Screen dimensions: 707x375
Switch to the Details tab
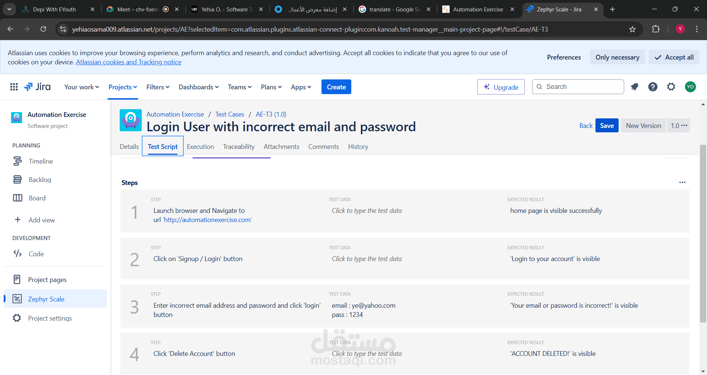coord(129,147)
